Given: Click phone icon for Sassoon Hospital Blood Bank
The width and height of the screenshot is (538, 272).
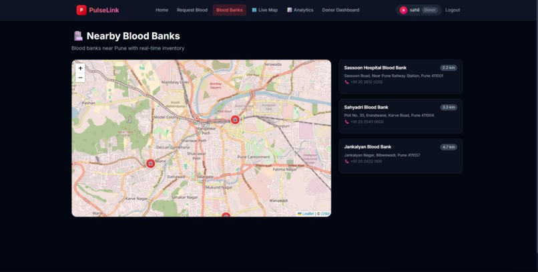Looking at the screenshot, I should [346, 82].
